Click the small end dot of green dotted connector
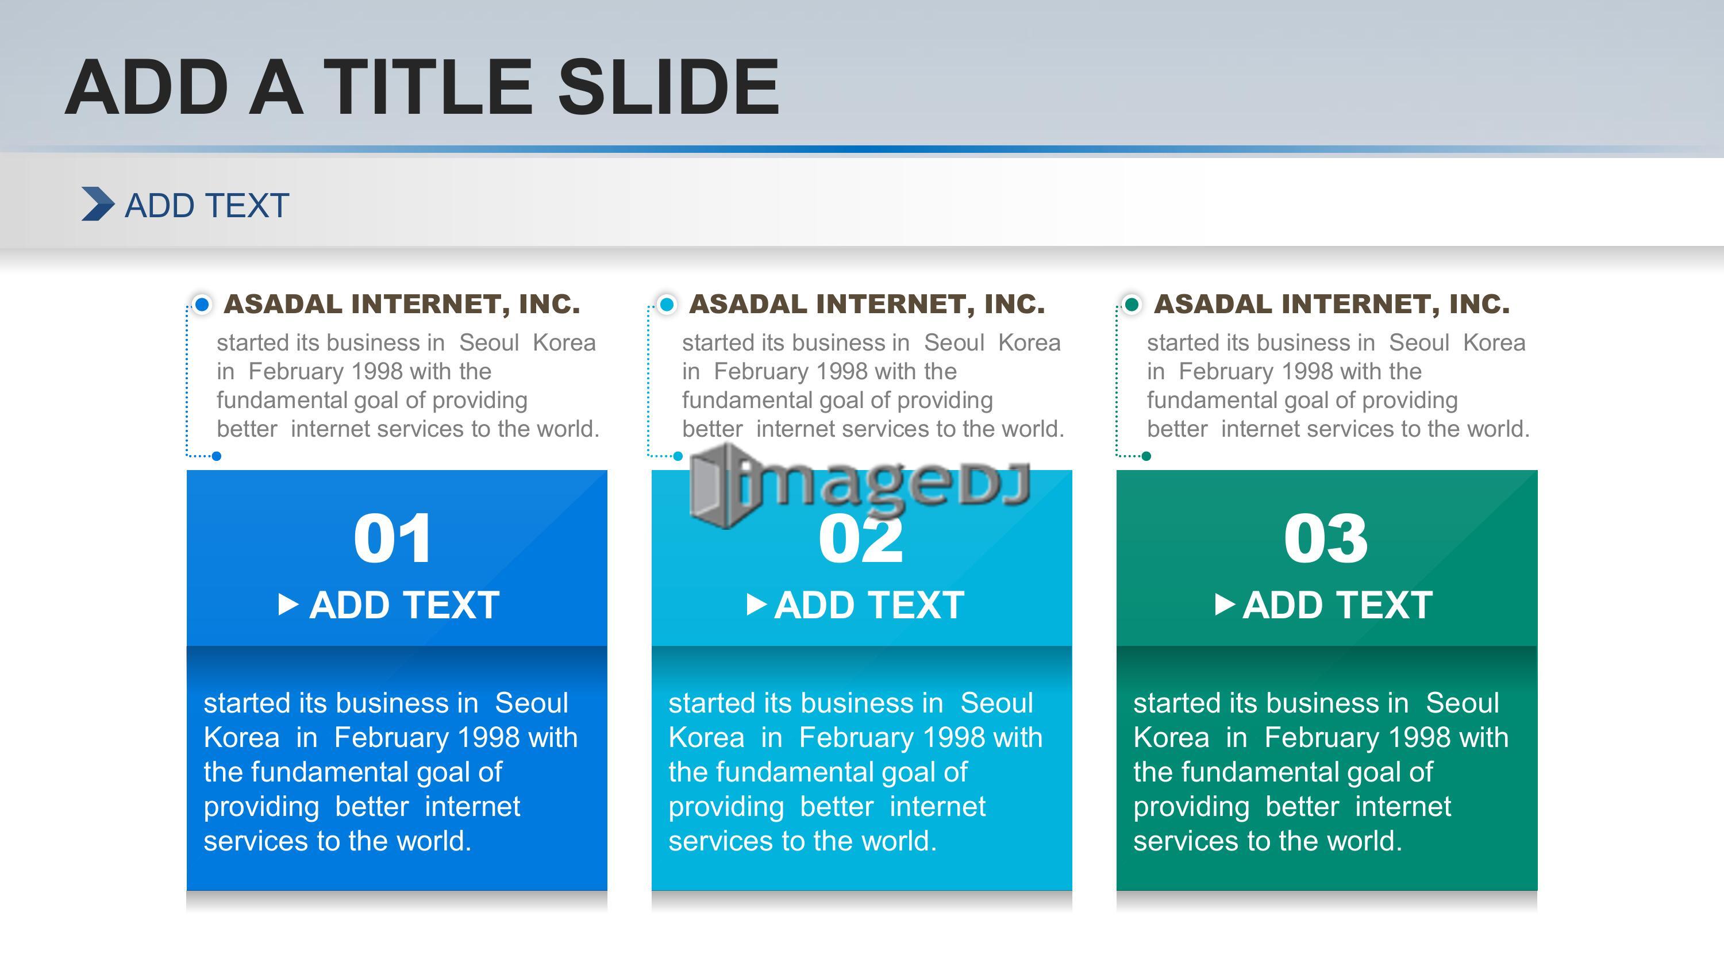The image size is (1724, 970). [1146, 456]
